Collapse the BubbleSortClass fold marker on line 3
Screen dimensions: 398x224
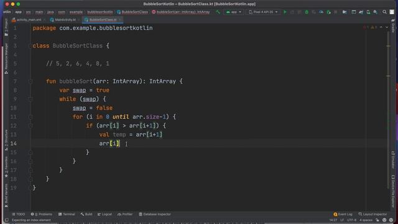point(30,45)
